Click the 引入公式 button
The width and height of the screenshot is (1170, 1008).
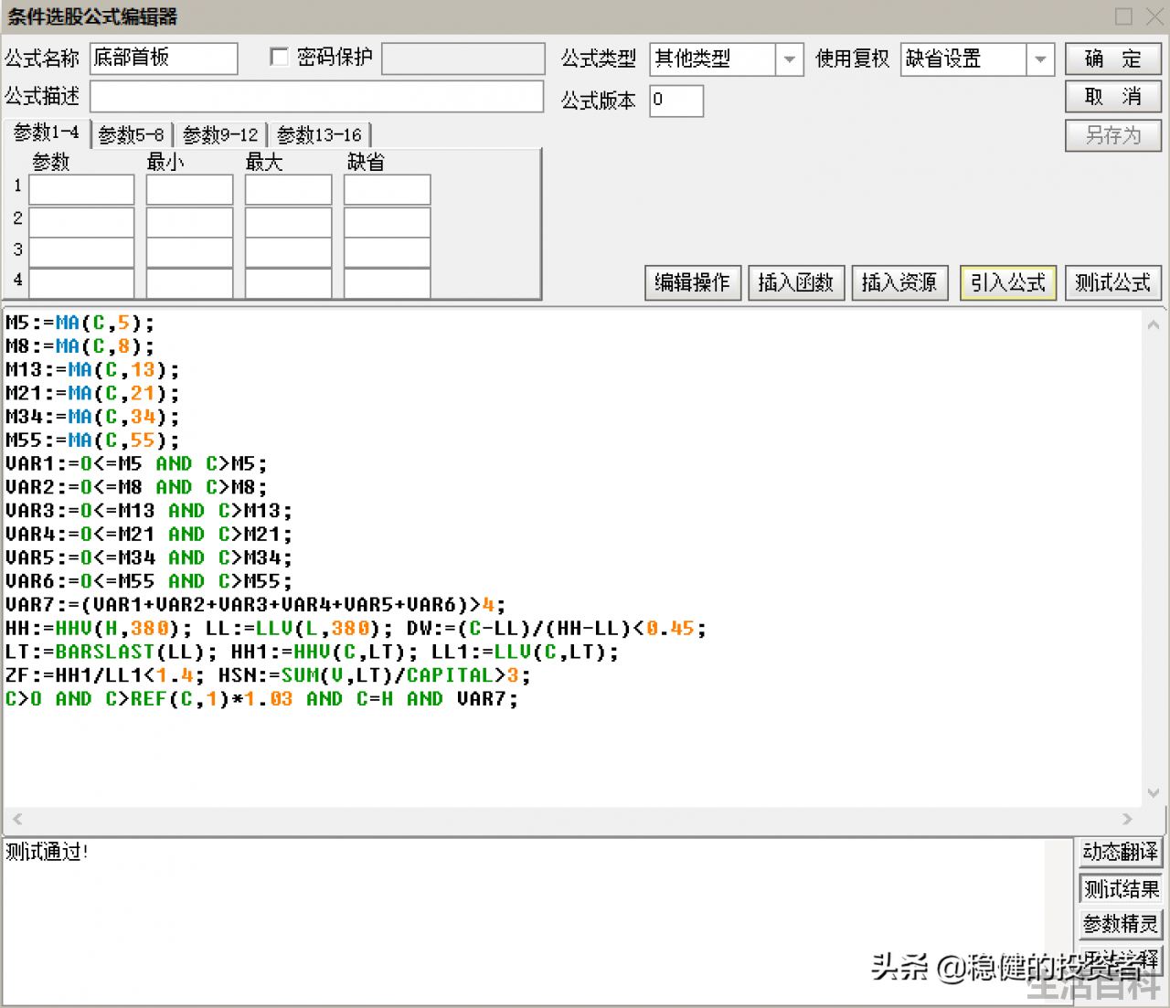pyautogui.click(x=1007, y=283)
